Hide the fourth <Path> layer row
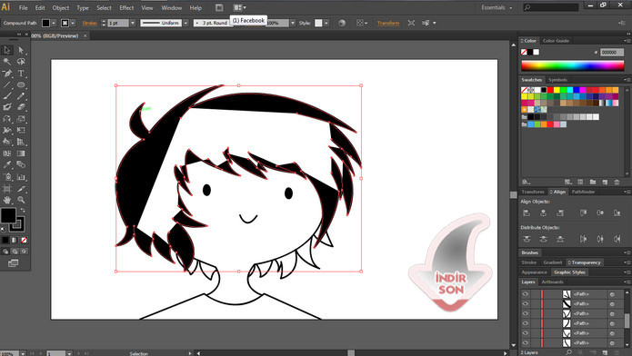Image resolution: width=632 pixels, height=356 pixels. tap(526, 323)
